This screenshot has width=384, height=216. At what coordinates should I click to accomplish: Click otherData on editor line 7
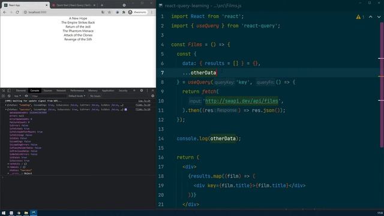(203, 73)
